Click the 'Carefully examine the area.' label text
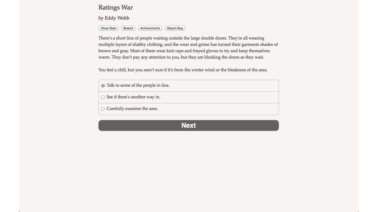Viewport: 377px width, 212px height. (x=132, y=108)
